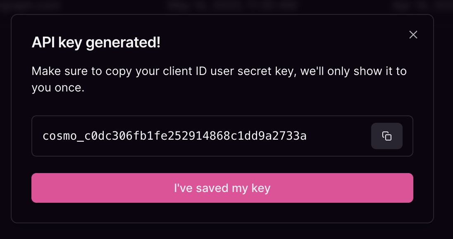
Task: Click the dimmed background above the modal
Action: pyautogui.click(x=226, y=7)
